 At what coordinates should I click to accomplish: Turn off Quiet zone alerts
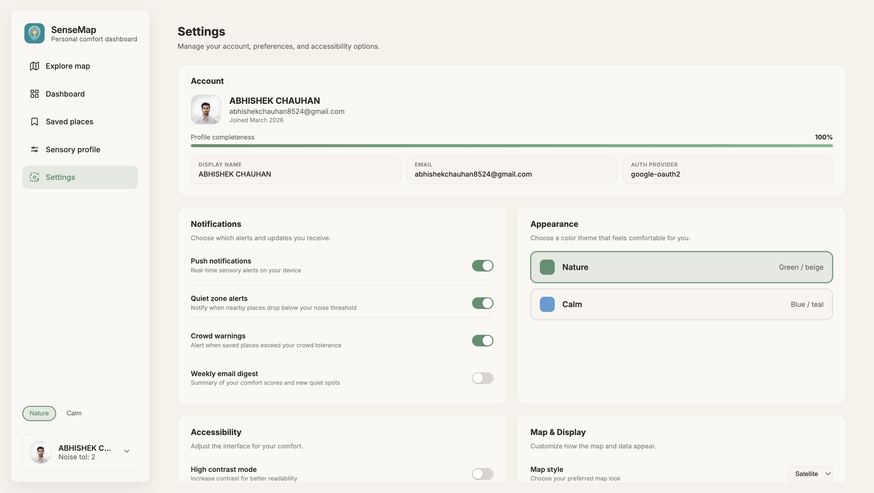pyautogui.click(x=482, y=303)
